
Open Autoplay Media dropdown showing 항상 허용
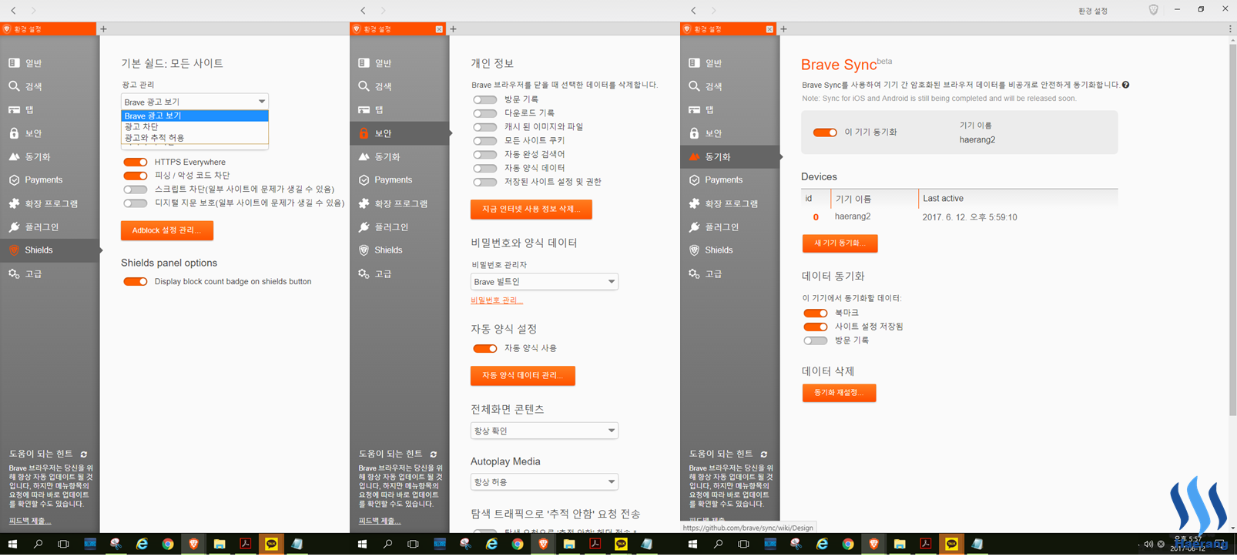pyautogui.click(x=545, y=482)
